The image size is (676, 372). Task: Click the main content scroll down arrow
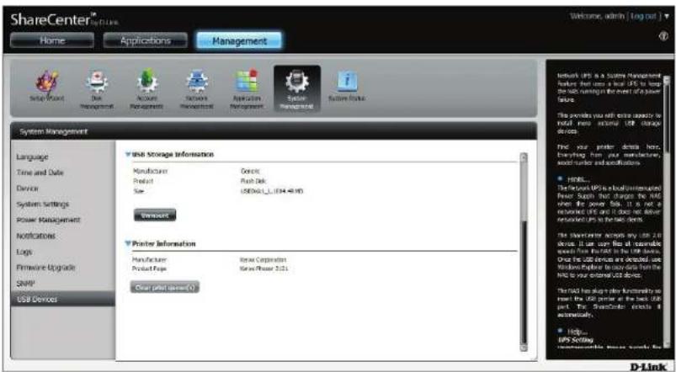pos(524,348)
